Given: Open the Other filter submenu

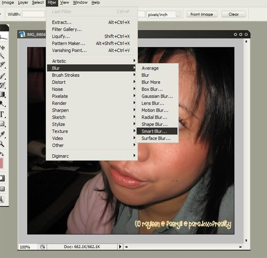Looking at the screenshot, I should click(x=92, y=145).
